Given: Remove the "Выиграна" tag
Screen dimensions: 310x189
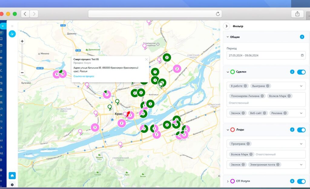Looking at the screenshot, I should click(268, 86).
